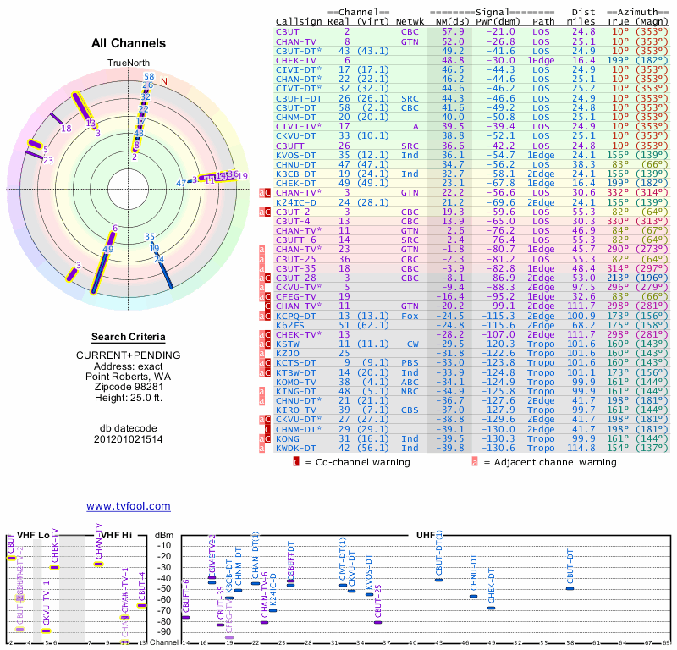Screen dimensions: 677x650
Task: Click the Fox network cell for KCPQ-DT
Action: pyautogui.click(x=410, y=317)
